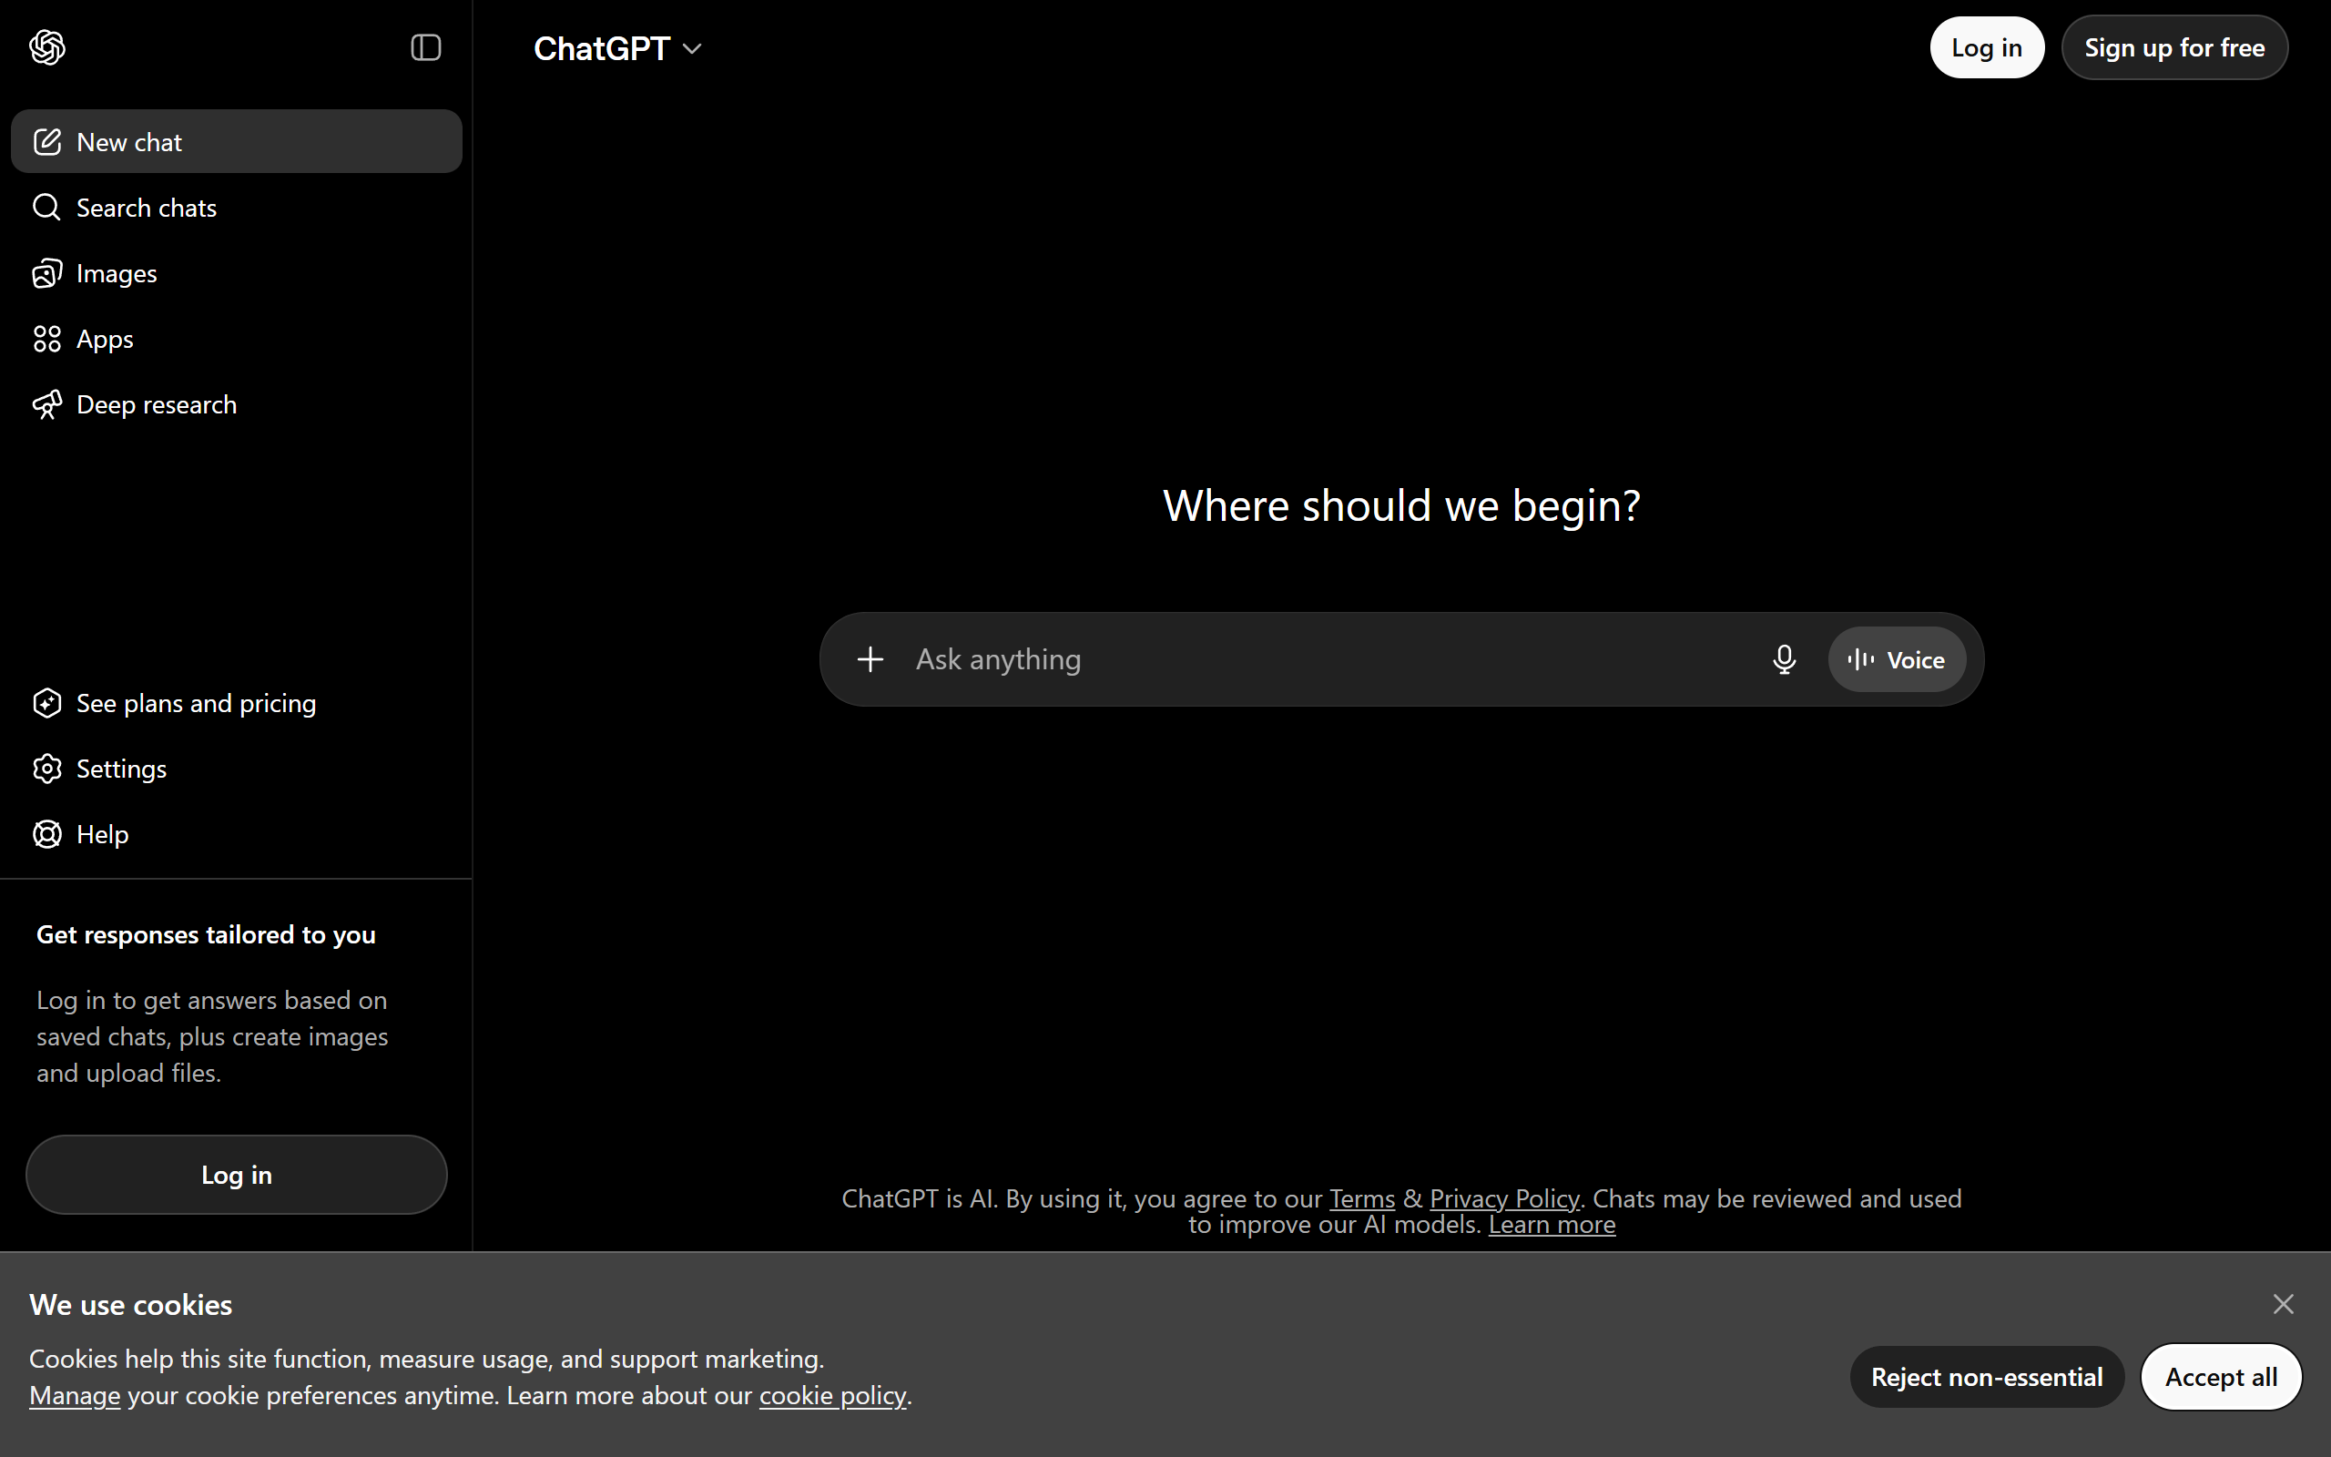Viewport: 2331px width, 1457px height.
Task: Open Search chats in the sidebar
Action: [236, 208]
